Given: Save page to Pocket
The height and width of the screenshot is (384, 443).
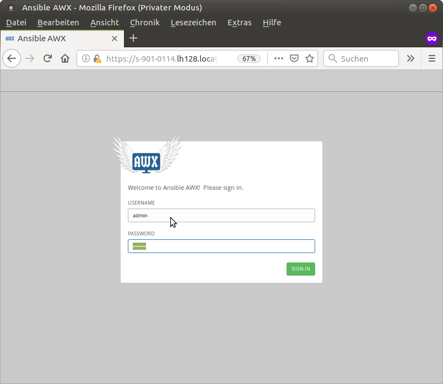Looking at the screenshot, I should [294, 58].
